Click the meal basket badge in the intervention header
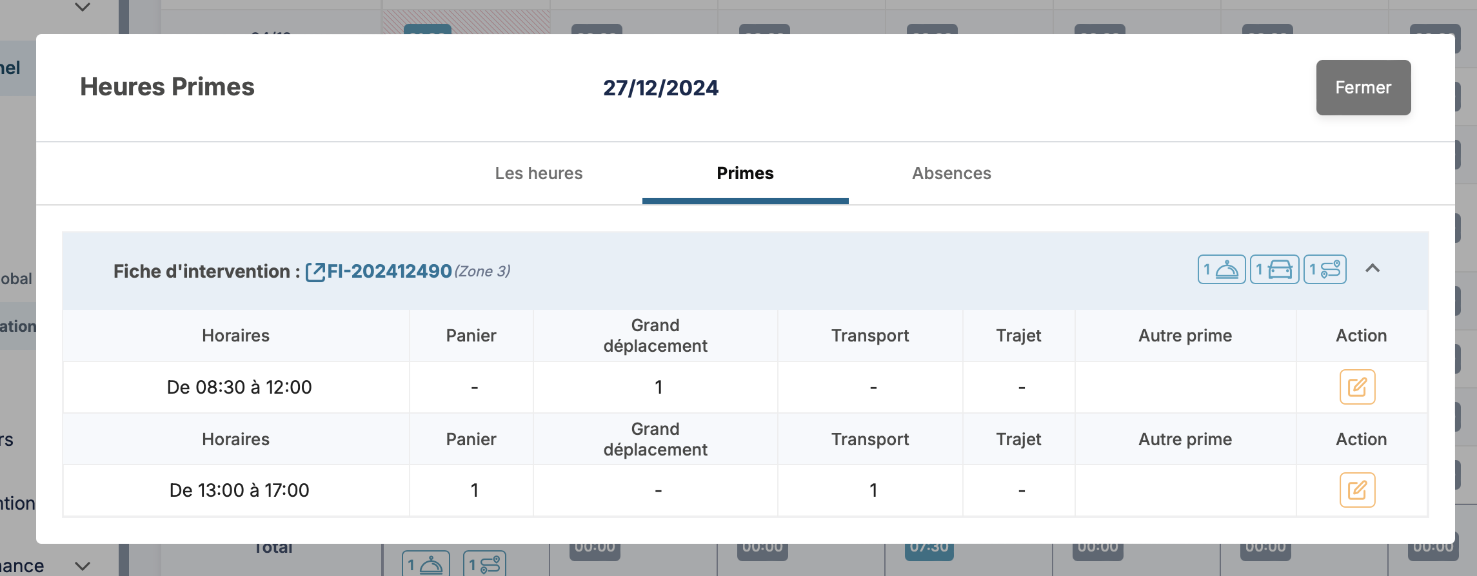1477x576 pixels. [1221, 269]
